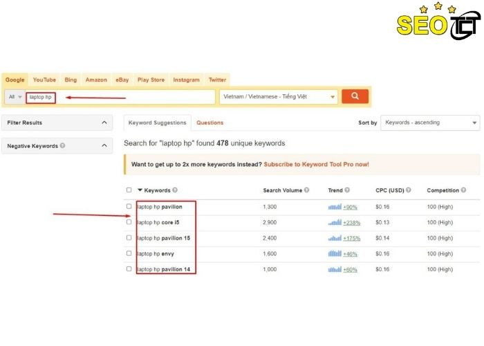Open trend chart for laptop hp pavilion 14
The image size is (484, 346).
point(335,269)
